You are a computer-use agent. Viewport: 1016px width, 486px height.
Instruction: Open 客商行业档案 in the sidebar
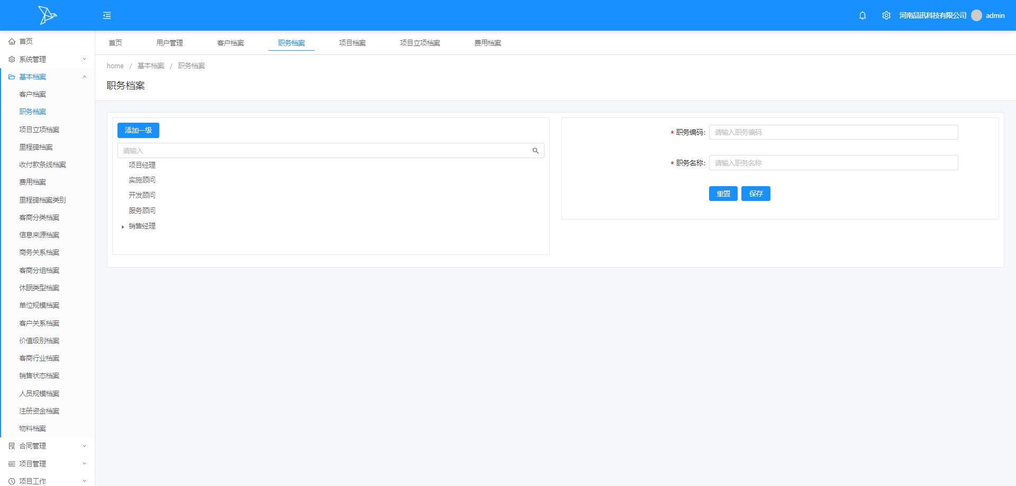pos(40,358)
